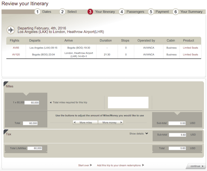Open the Passengers step label

point(135,12)
